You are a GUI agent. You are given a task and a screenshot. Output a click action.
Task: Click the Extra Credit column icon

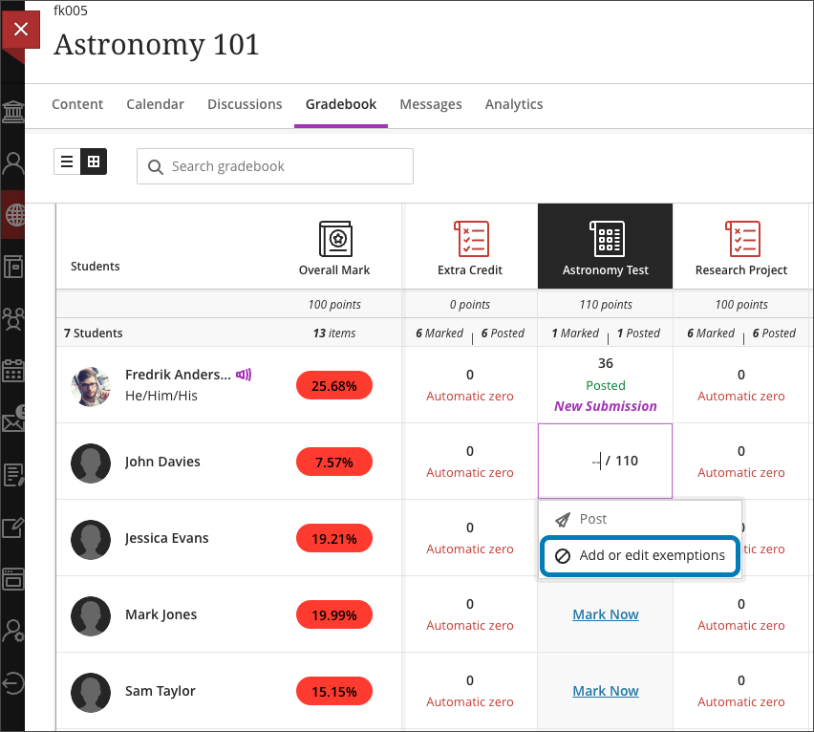tap(470, 239)
